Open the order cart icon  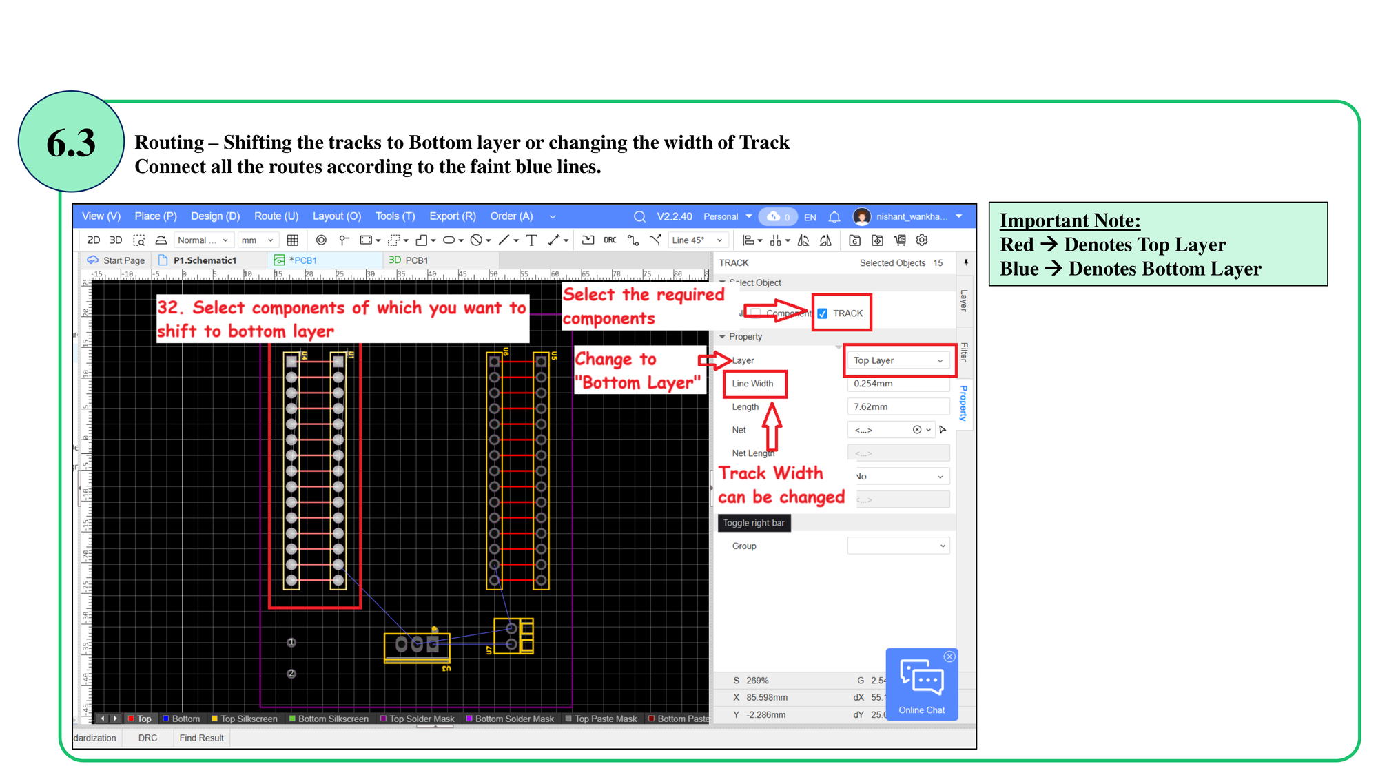(x=900, y=240)
